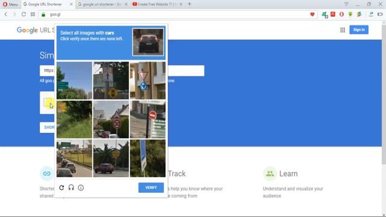Select the tile with 30 speed limit sign
386x217 pixels.
click(x=111, y=119)
